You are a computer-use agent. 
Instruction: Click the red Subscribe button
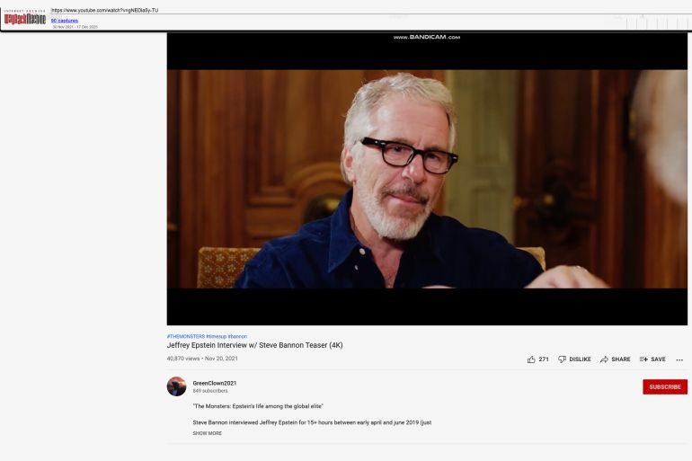(x=665, y=387)
